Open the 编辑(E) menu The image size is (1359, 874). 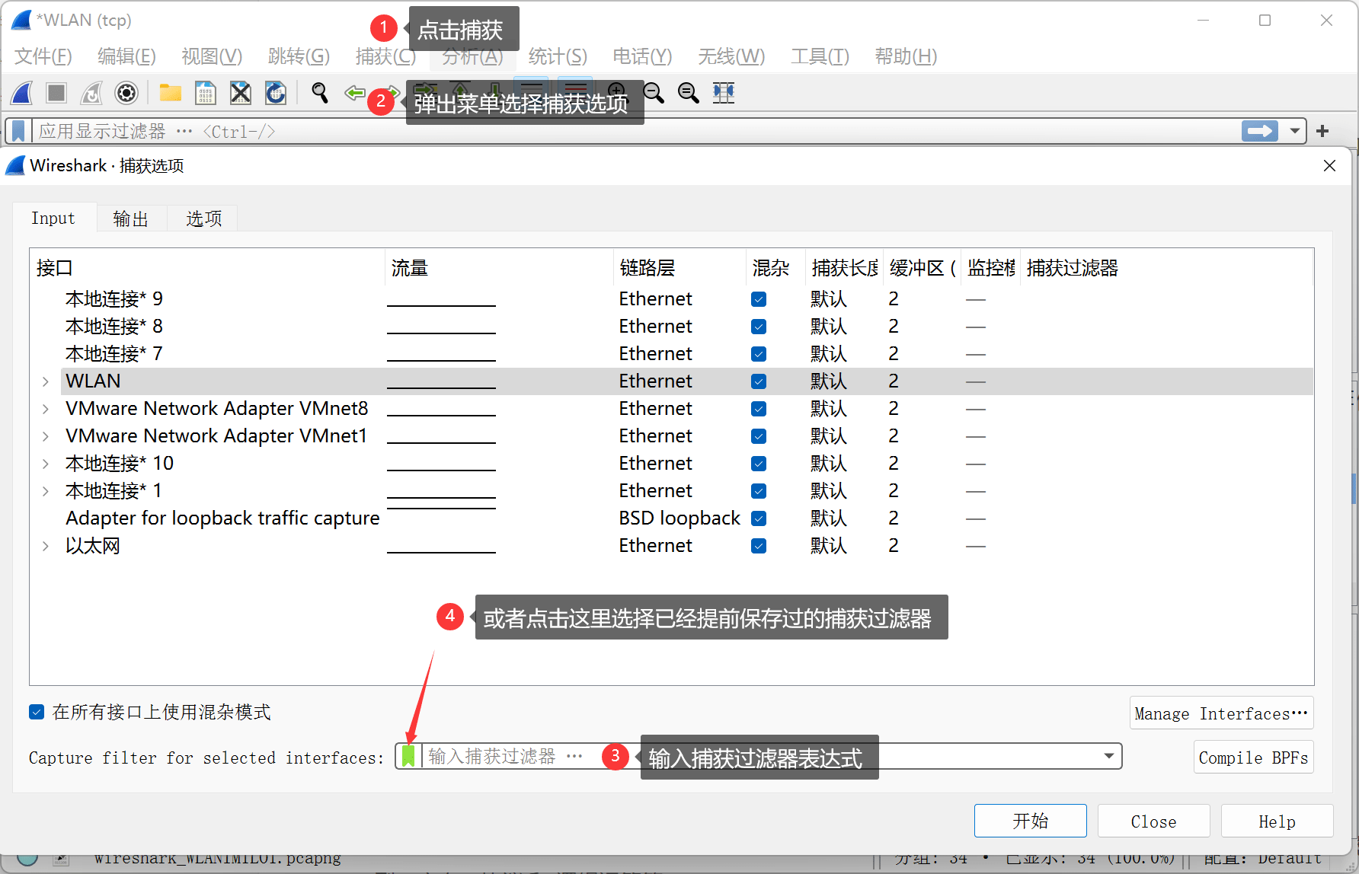pos(126,56)
